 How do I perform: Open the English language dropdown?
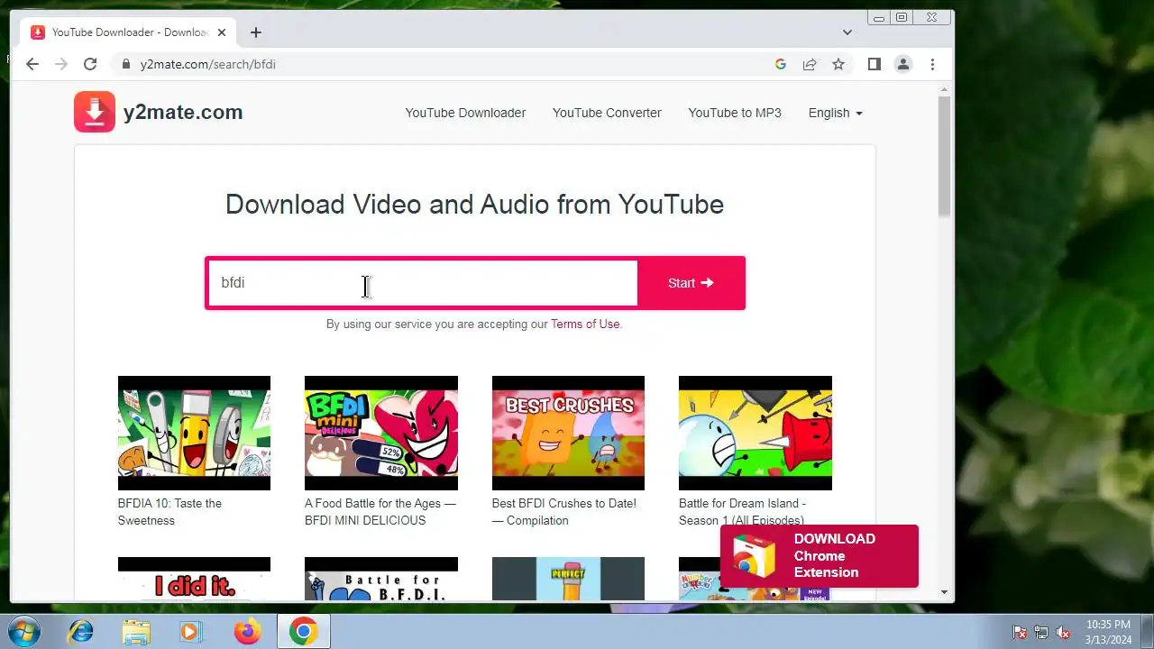836,113
